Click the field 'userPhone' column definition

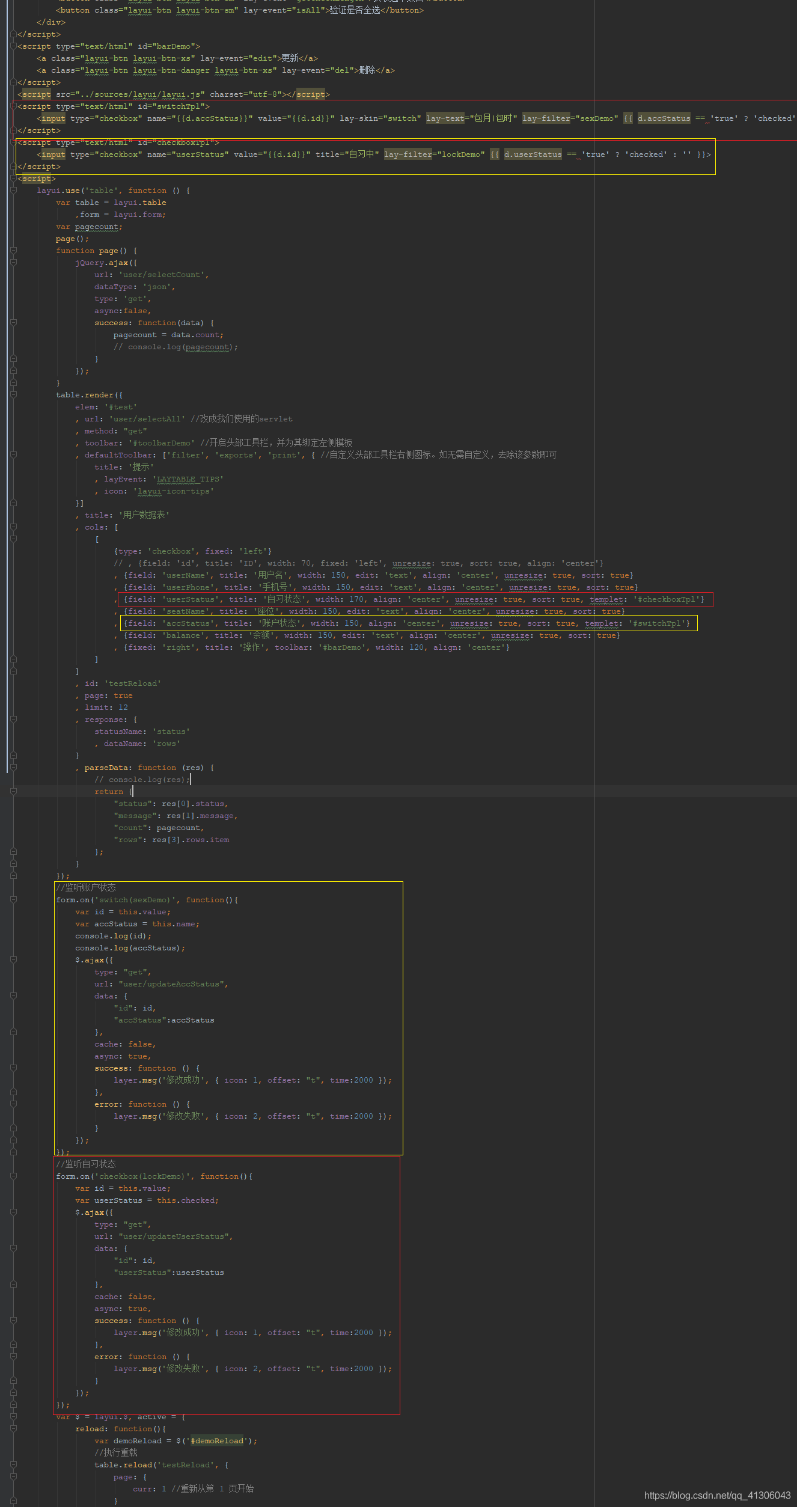pos(380,587)
